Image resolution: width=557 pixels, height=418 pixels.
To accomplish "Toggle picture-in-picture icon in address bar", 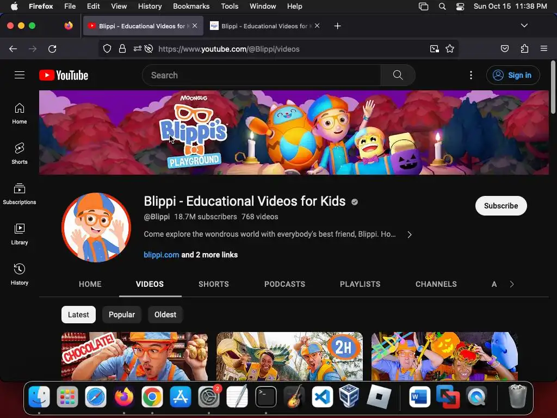I will (x=435, y=48).
